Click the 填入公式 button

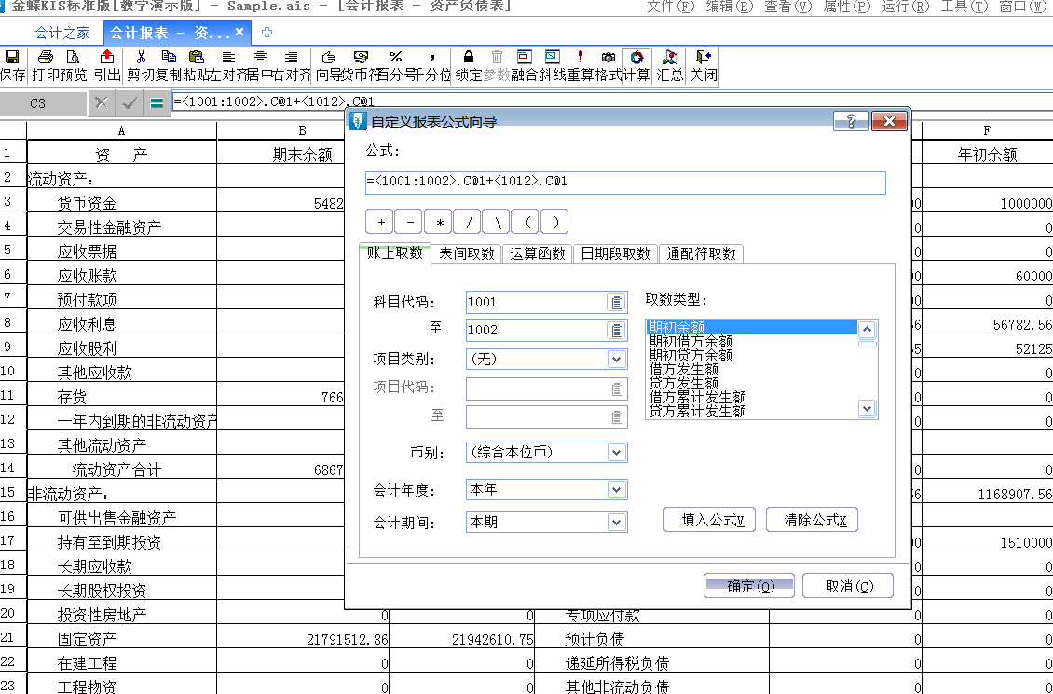tap(709, 519)
